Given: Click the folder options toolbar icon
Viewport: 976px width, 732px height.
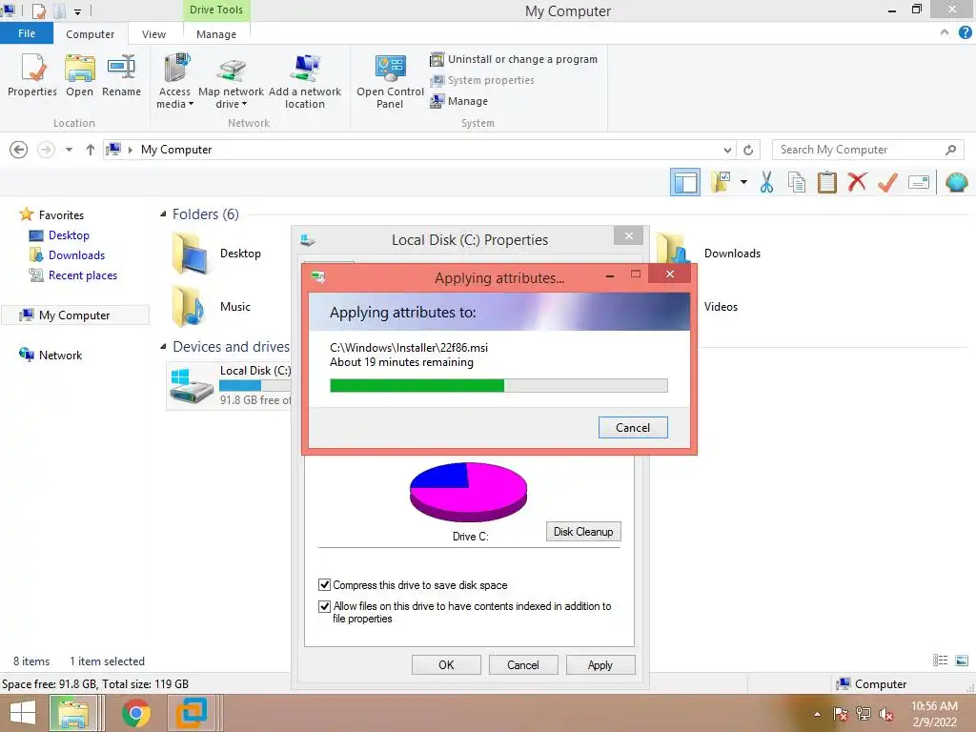Looking at the screenshot, I should 722,182.
